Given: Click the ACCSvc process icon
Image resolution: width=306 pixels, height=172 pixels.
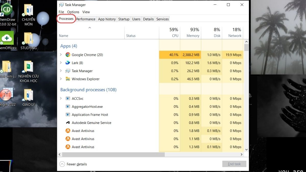Looking at the screenshot, I should point(68,99).
